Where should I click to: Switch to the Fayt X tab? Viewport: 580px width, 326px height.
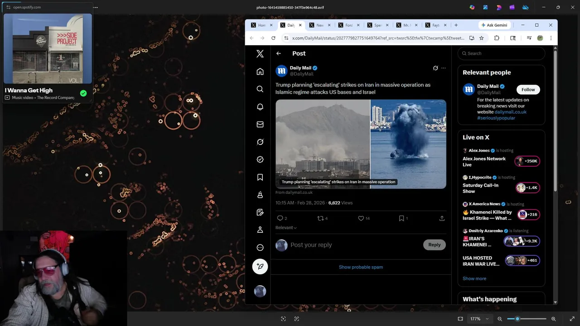pos(435,25)
